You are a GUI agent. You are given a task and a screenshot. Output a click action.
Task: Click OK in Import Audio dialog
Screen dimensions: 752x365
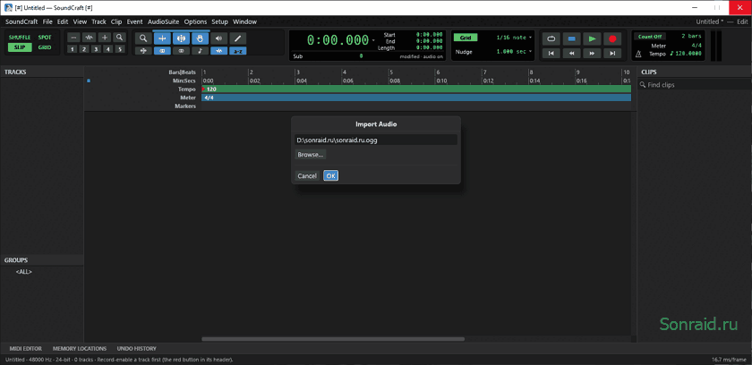(x=331, y=176)
